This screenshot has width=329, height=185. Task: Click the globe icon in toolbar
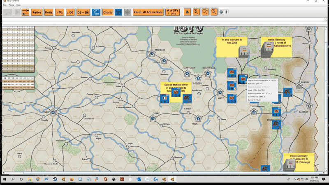(221, 12)
